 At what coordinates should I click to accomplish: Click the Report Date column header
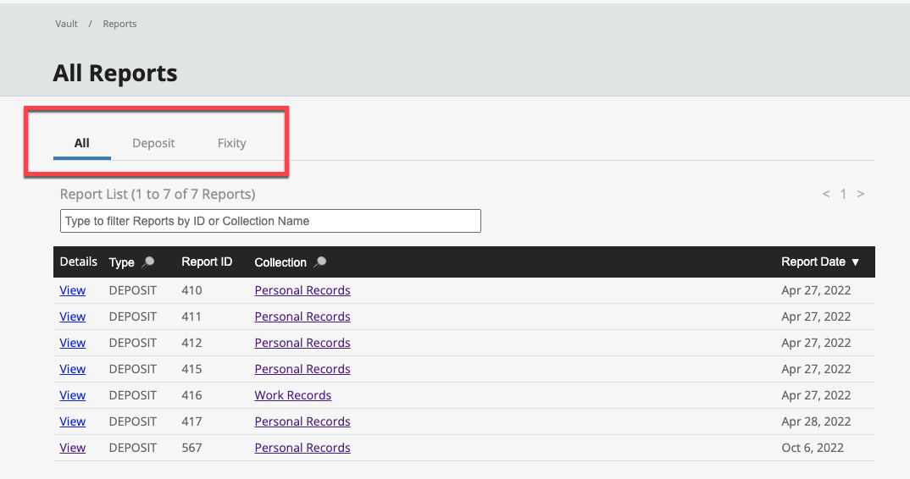tap(813, 262)
